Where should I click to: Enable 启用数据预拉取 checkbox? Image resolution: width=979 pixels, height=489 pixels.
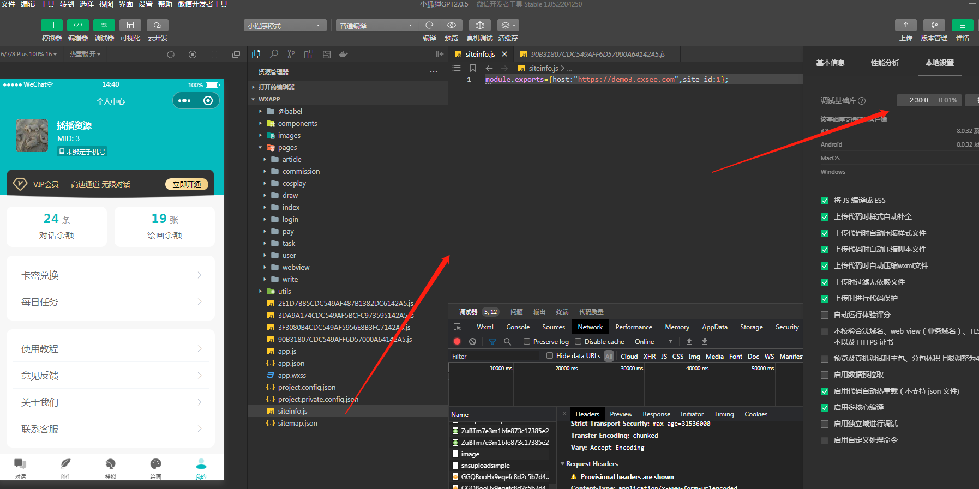[825, 375]
